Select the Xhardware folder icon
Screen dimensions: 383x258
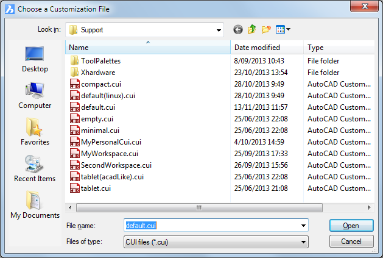point(74,72)
